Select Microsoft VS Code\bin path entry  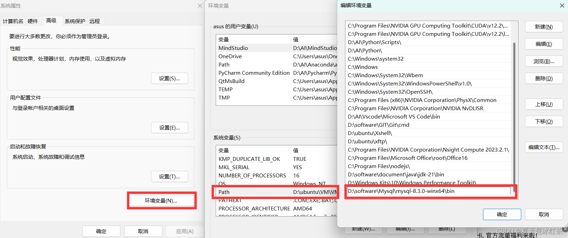click(x=429, y=116)
